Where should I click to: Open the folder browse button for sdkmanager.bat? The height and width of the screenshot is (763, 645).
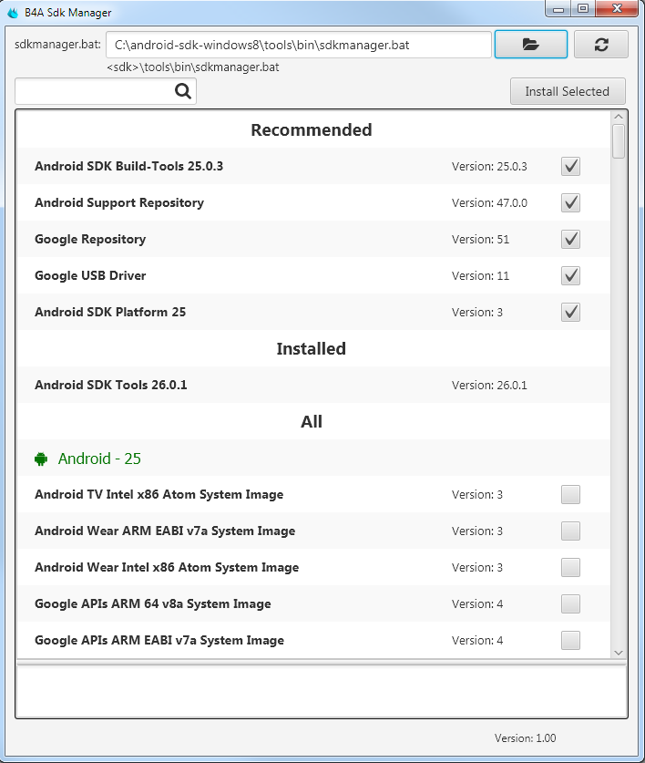pyautogui.click(x=531, y=45)
